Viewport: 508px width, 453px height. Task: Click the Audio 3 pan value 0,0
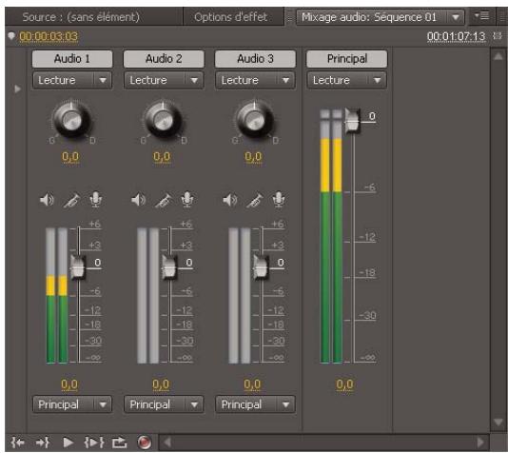click(x=253, y=157)
